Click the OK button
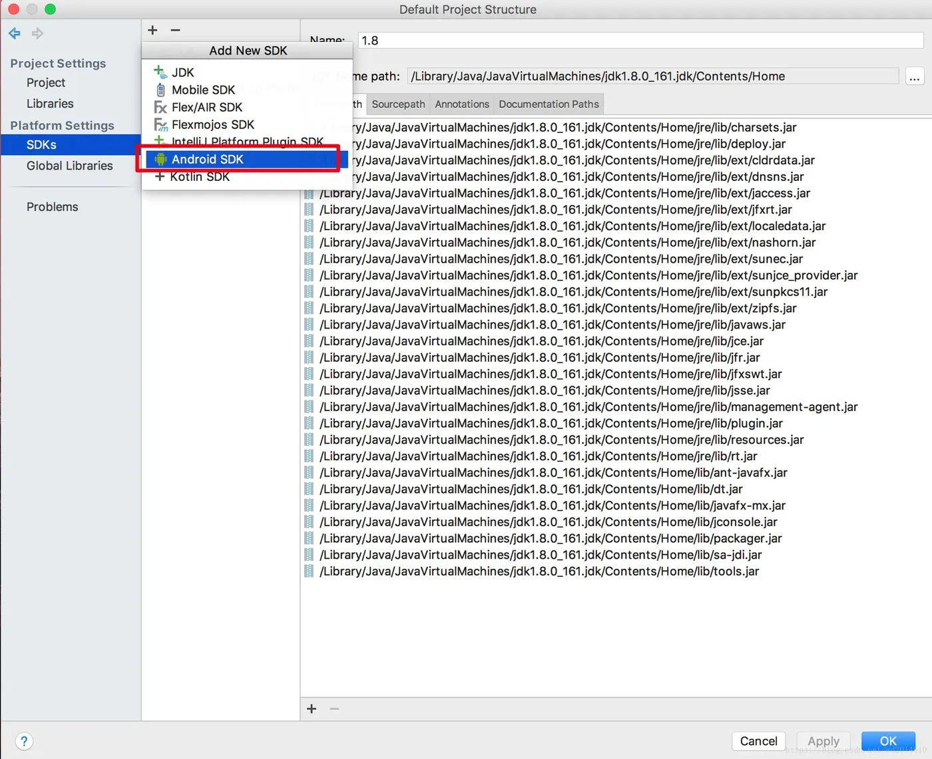The image size is (932, 759). 888,741
